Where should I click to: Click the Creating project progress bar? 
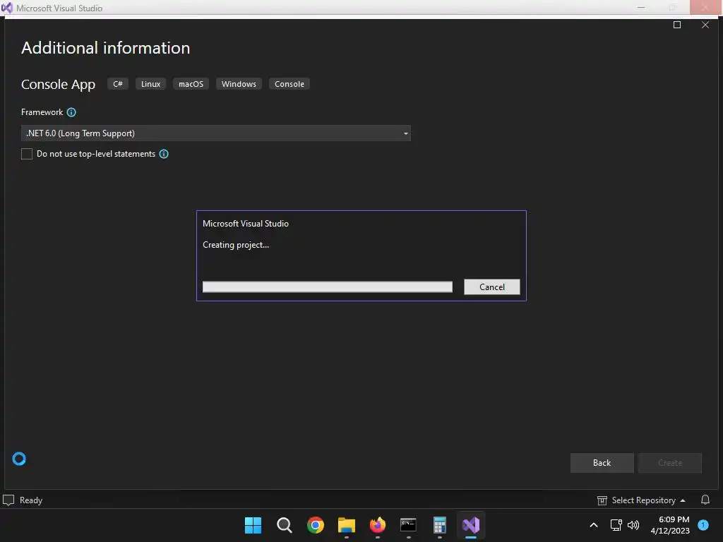328,287
